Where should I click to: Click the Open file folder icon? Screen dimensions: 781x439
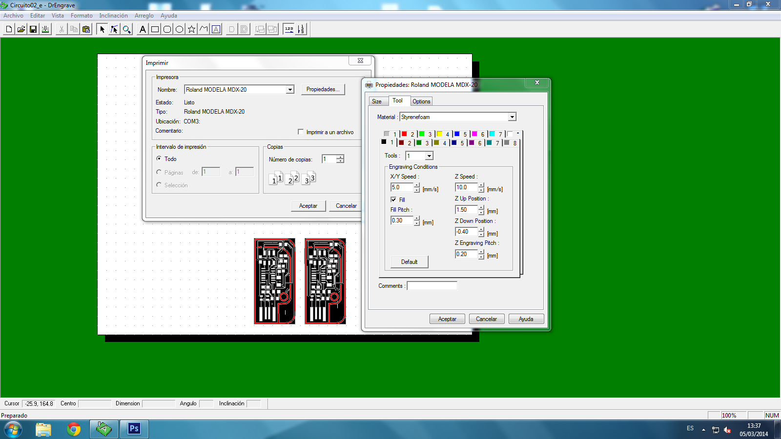[x=21, y=29]
